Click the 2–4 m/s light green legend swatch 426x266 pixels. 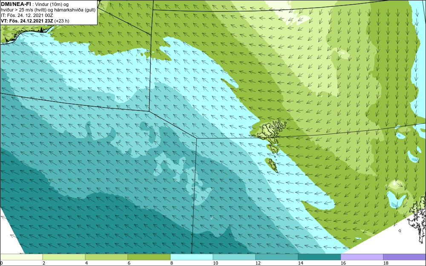coord(64,257)
